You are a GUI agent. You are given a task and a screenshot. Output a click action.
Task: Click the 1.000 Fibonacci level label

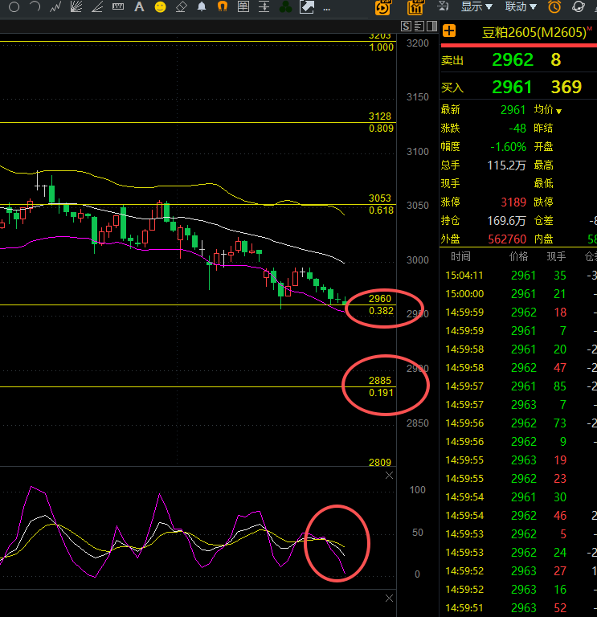point(382,47)
